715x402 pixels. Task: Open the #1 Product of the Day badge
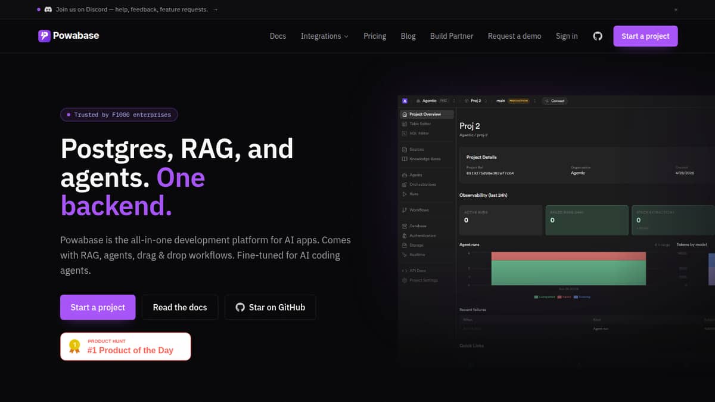coord(126,347)
